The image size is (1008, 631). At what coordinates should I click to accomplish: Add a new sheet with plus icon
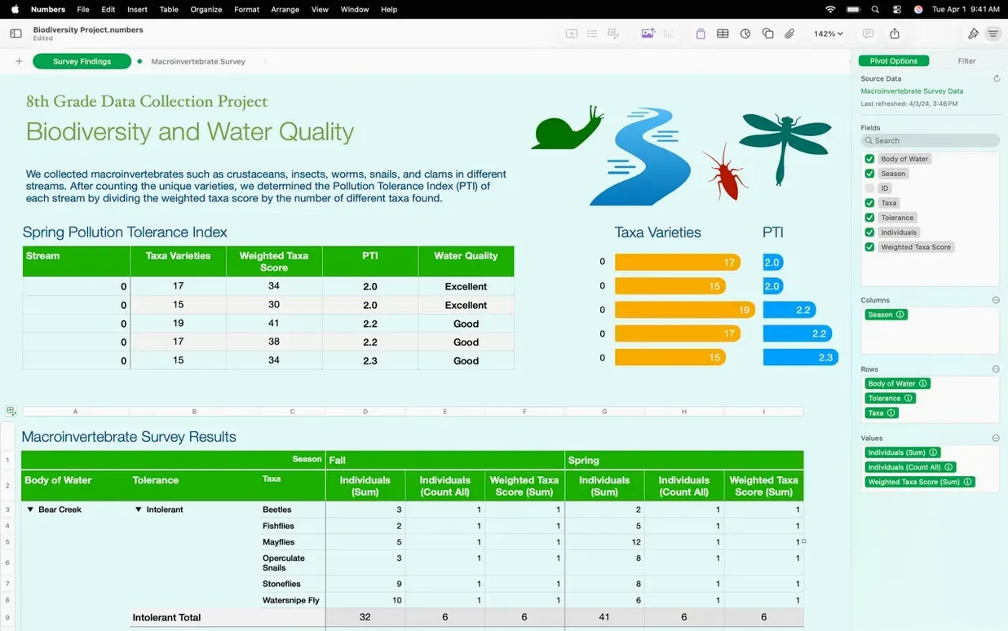[x=19, y=61]
